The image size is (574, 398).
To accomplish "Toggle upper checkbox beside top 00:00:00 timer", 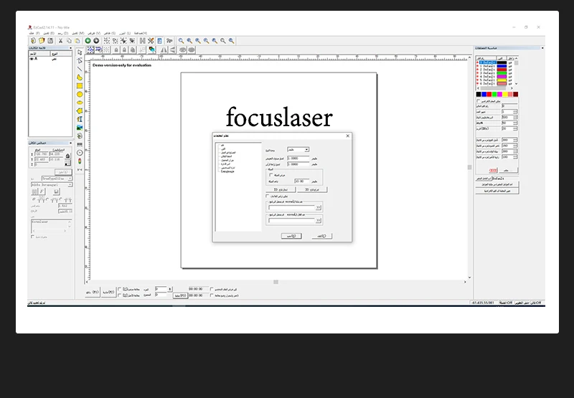I will pyautogui.click(x=212, y=289).
